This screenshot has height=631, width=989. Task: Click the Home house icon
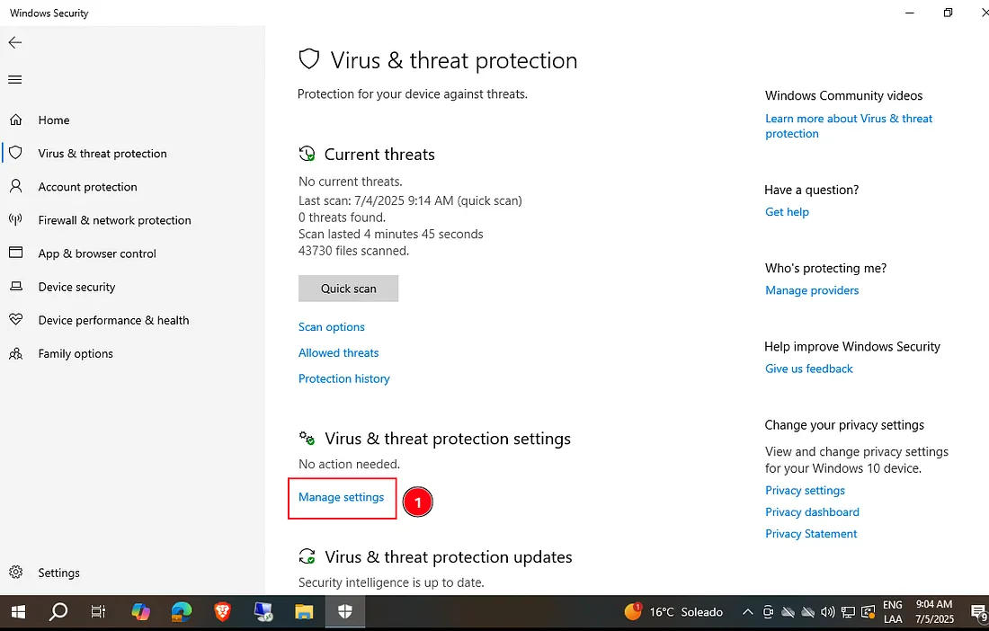[x=16, y=120]
